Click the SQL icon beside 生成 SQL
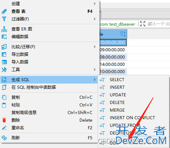 (4, 80)
